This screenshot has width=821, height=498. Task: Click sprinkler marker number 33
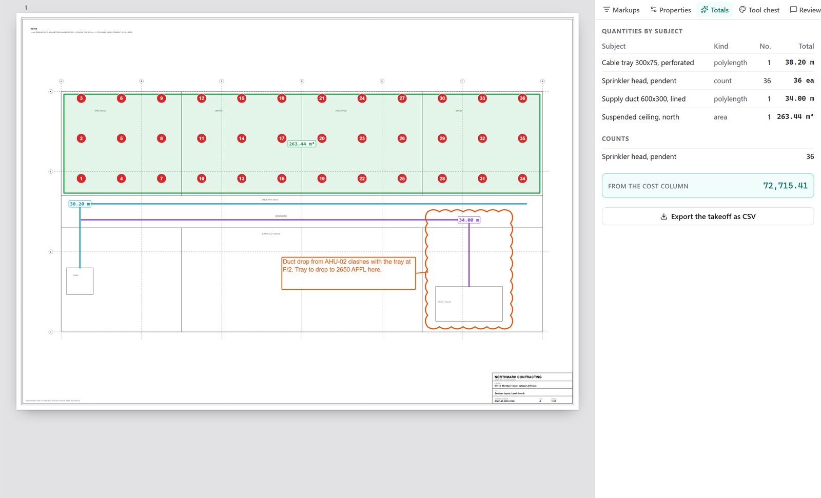click(482, 98)
